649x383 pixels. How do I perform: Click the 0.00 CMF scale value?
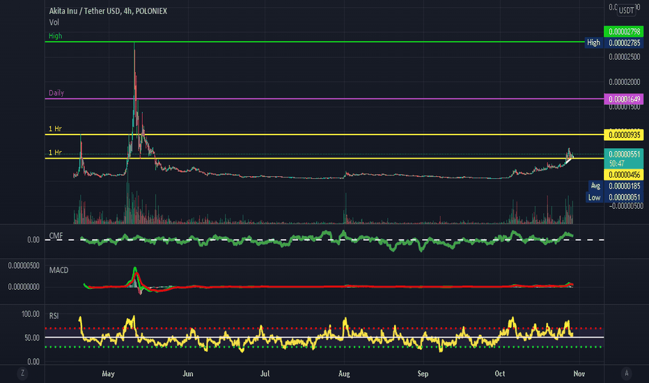33,240
